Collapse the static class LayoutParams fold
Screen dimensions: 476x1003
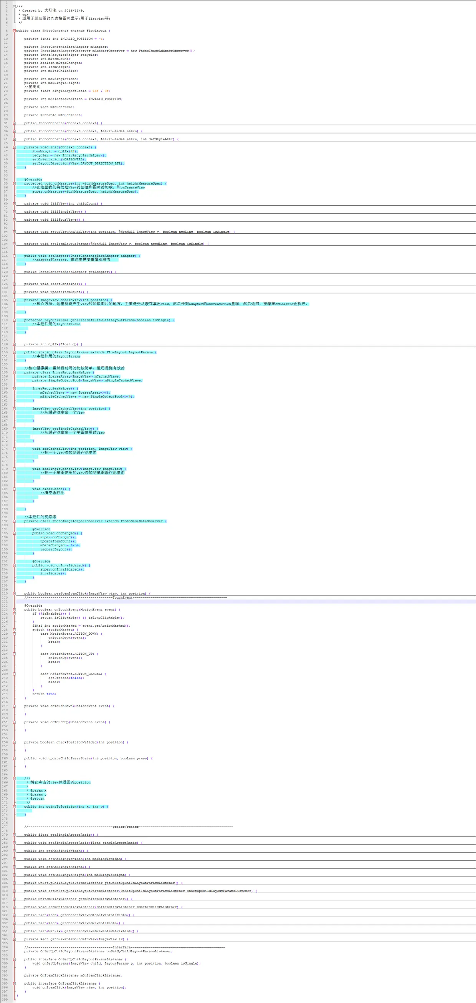(14, 352)
